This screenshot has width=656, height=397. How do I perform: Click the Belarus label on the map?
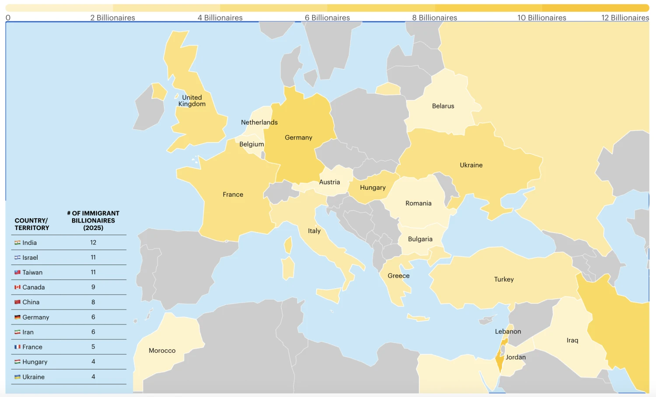(443, 106)
